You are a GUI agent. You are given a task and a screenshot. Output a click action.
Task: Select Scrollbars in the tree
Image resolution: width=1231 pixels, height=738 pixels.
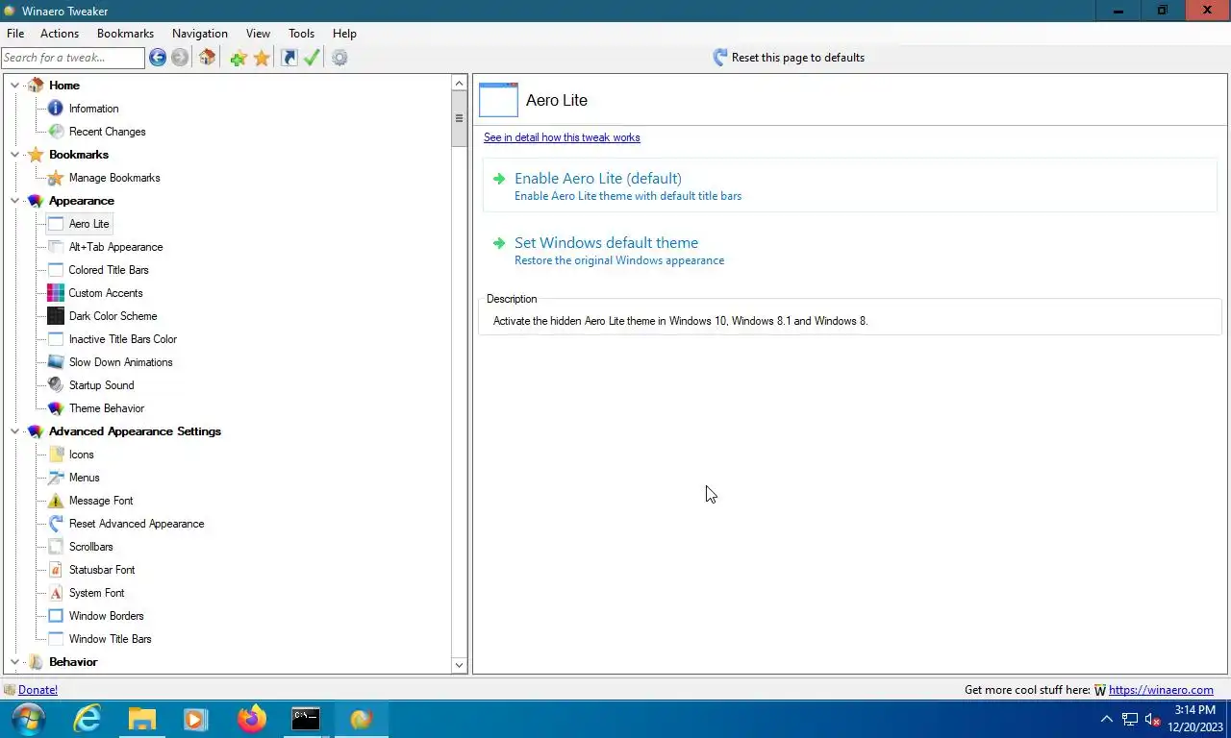point(90,547)
